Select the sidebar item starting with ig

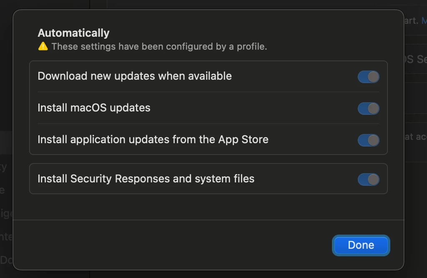(6, 213)
